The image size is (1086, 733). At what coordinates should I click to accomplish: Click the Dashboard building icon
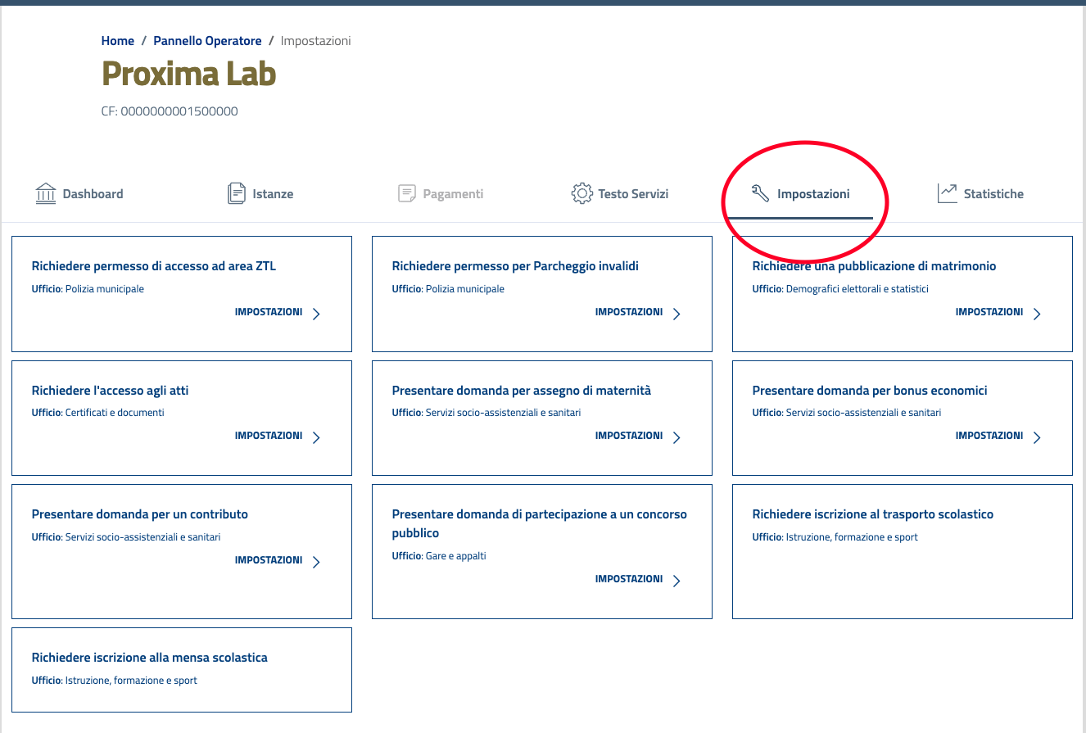click(46, 194)
